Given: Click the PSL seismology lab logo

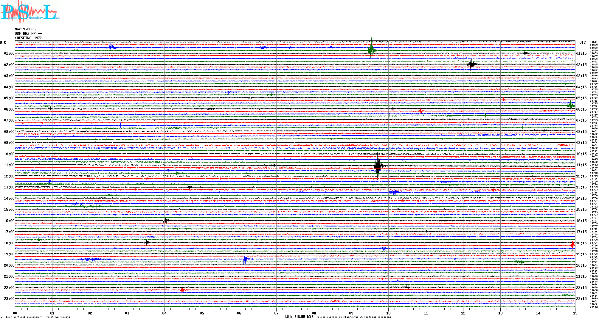Looking at the screenshot, I should click(x=30, y=12).
